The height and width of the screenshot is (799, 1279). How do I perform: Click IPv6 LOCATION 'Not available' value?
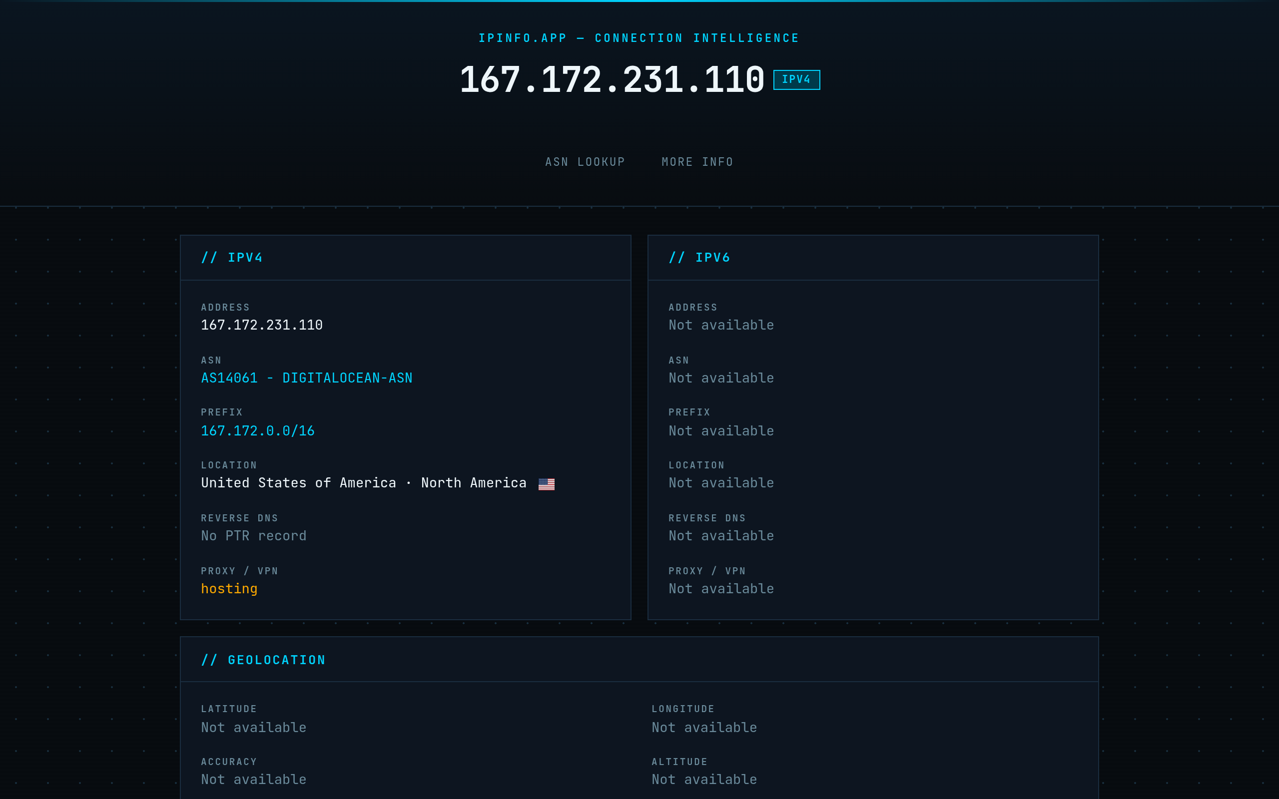pyautogui.click(x=721, y=483)
